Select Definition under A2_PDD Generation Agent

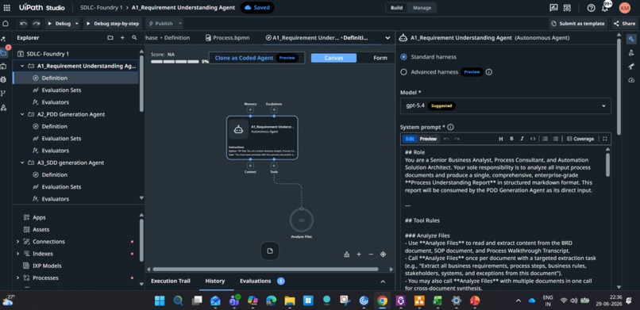tap(54, 127)
